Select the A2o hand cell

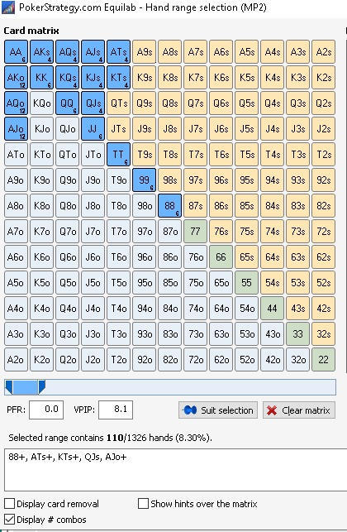[16, 359]
